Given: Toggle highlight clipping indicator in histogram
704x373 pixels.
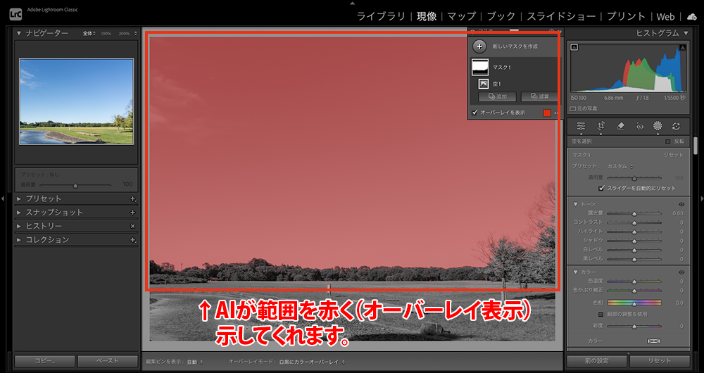Looking at the screenshot, I should pos(683,47).
